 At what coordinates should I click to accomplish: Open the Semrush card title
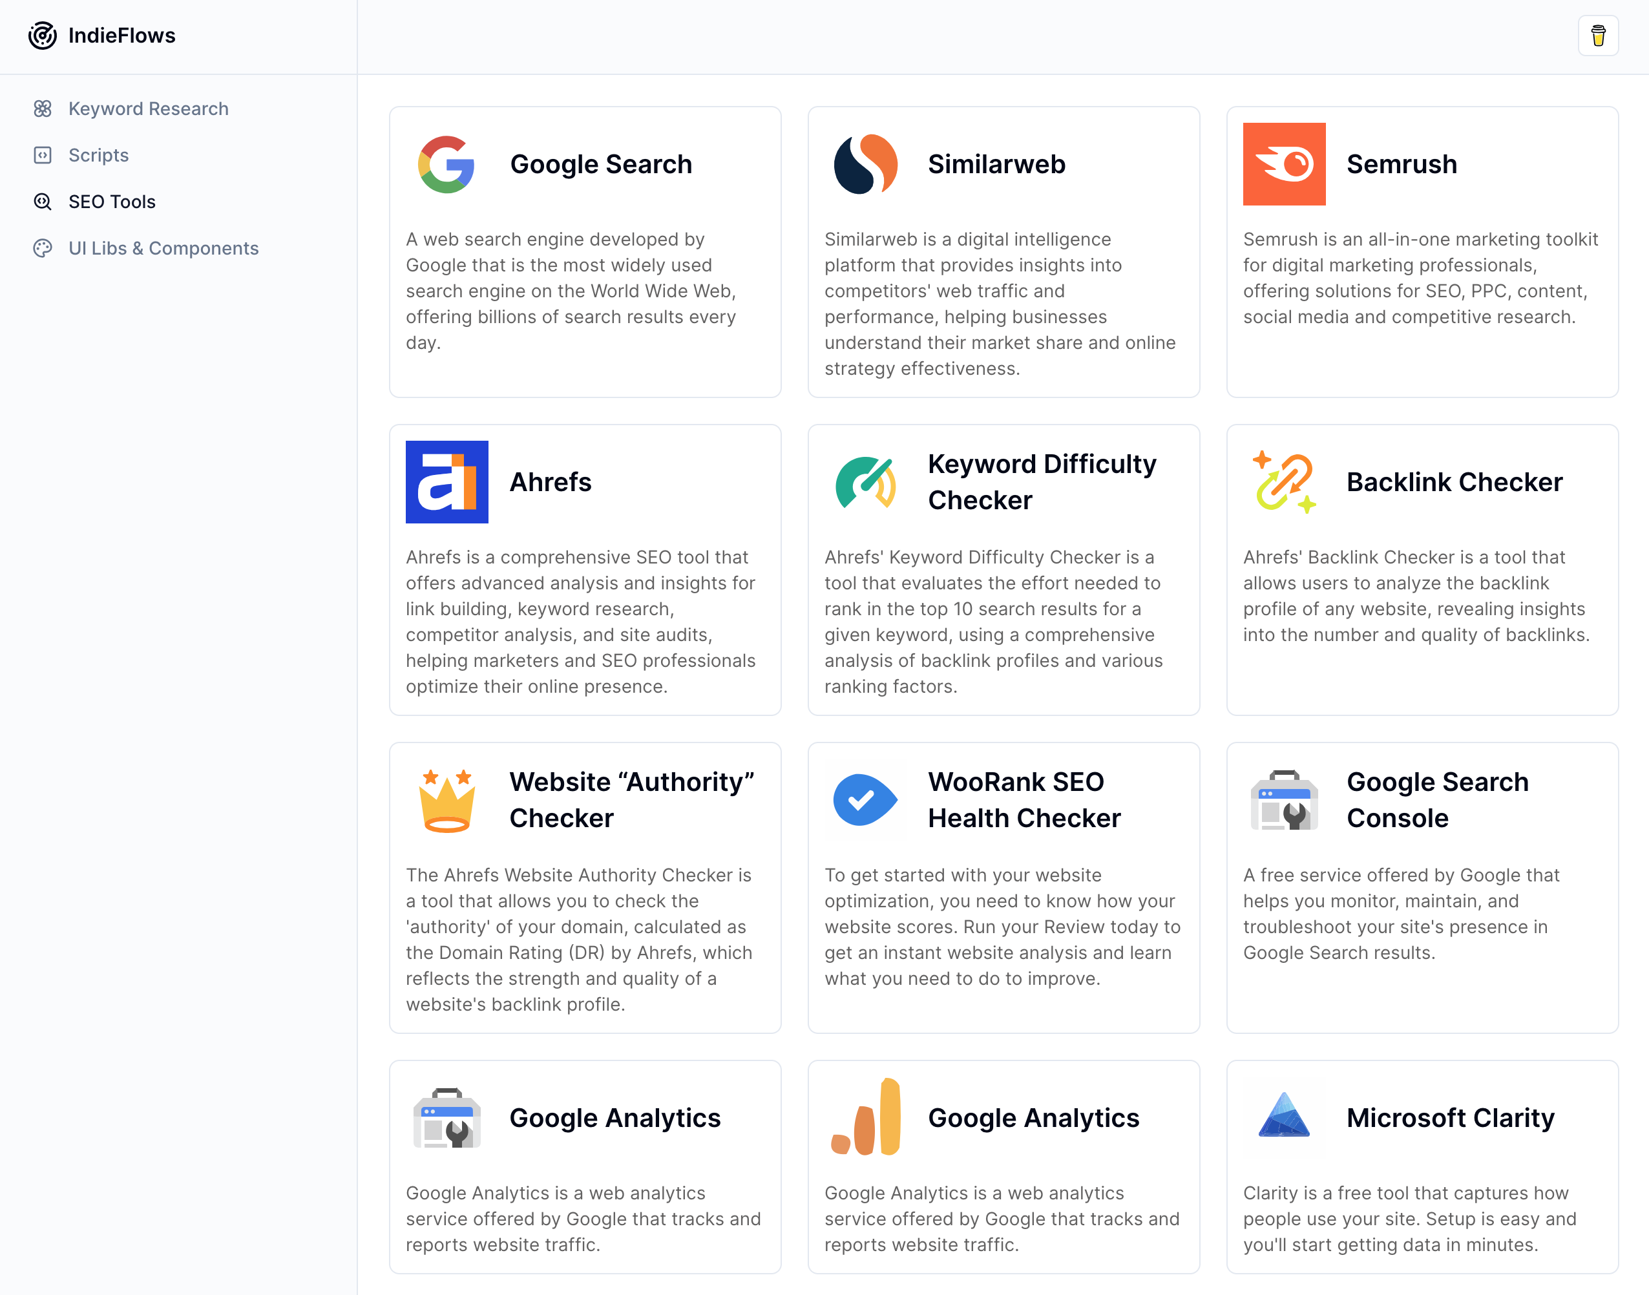(1401, 163)
